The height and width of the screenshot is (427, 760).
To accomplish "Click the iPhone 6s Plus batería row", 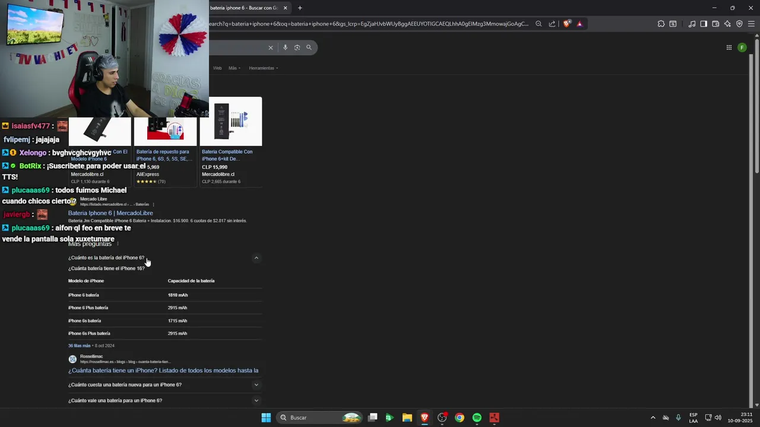I will [x=164, y=333].
